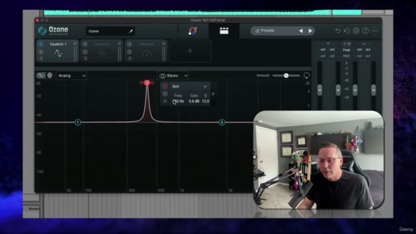The height and width of the screenshot is (234, 416).
Task: Toggle bypass power on Equalizer 1 module
Action: coord(41,44)
